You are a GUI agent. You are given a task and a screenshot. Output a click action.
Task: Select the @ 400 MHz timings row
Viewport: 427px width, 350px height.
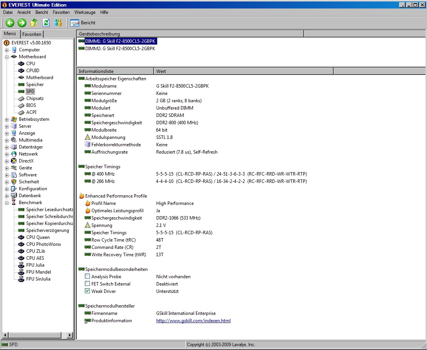[196, 174]
